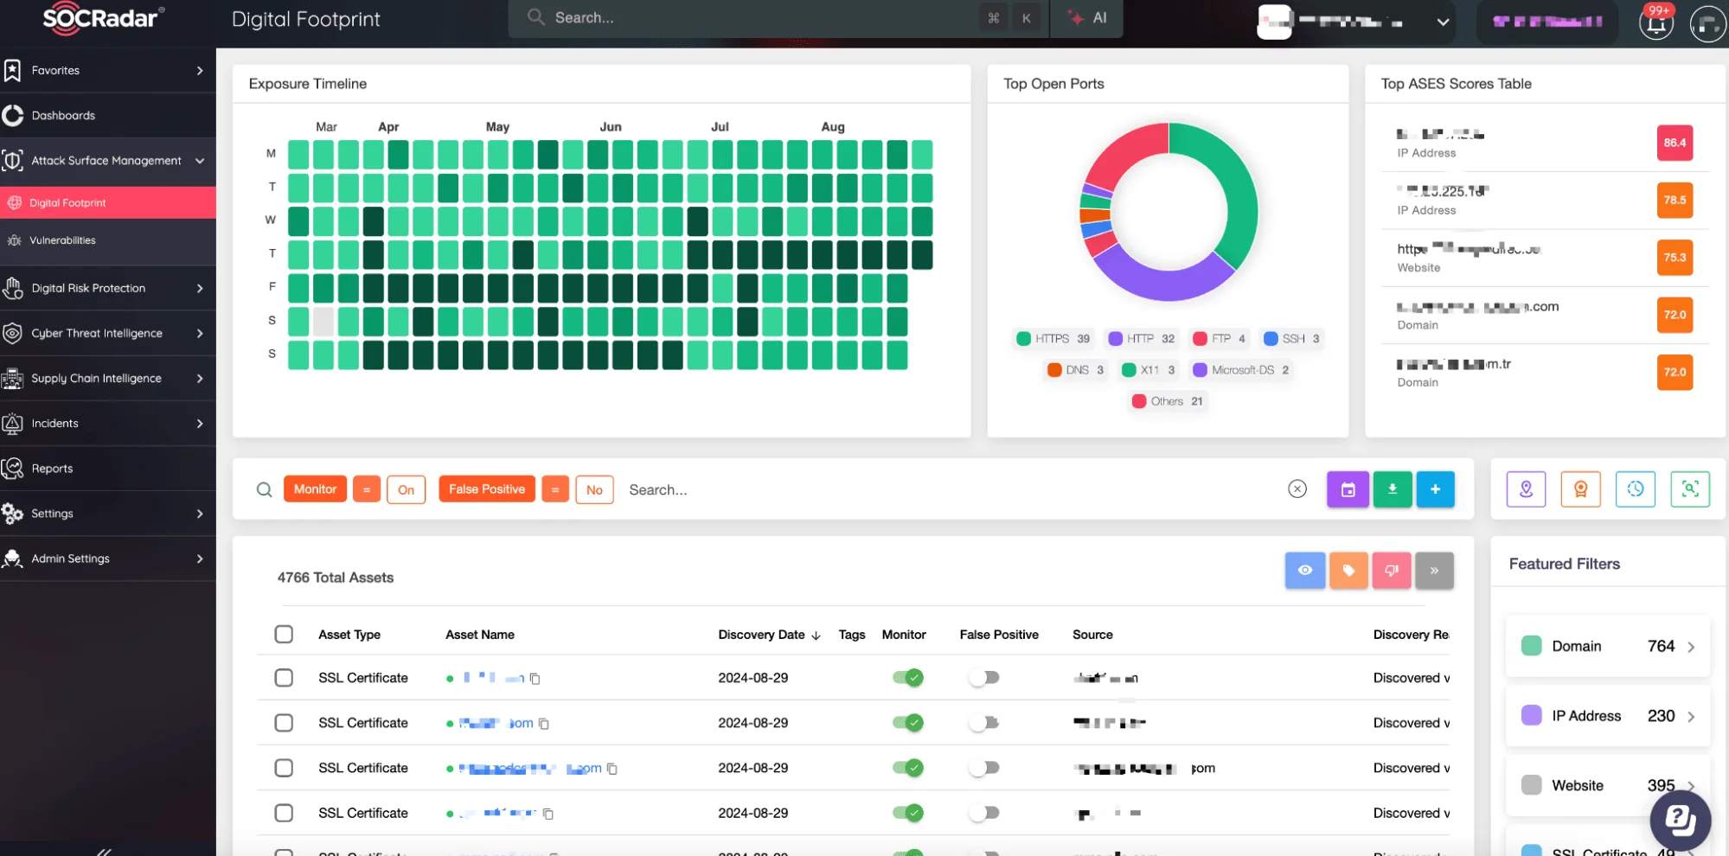Copy the first SSL Certificate asset name
Viewport: 1729px width, 856px height.
(535, 679)
